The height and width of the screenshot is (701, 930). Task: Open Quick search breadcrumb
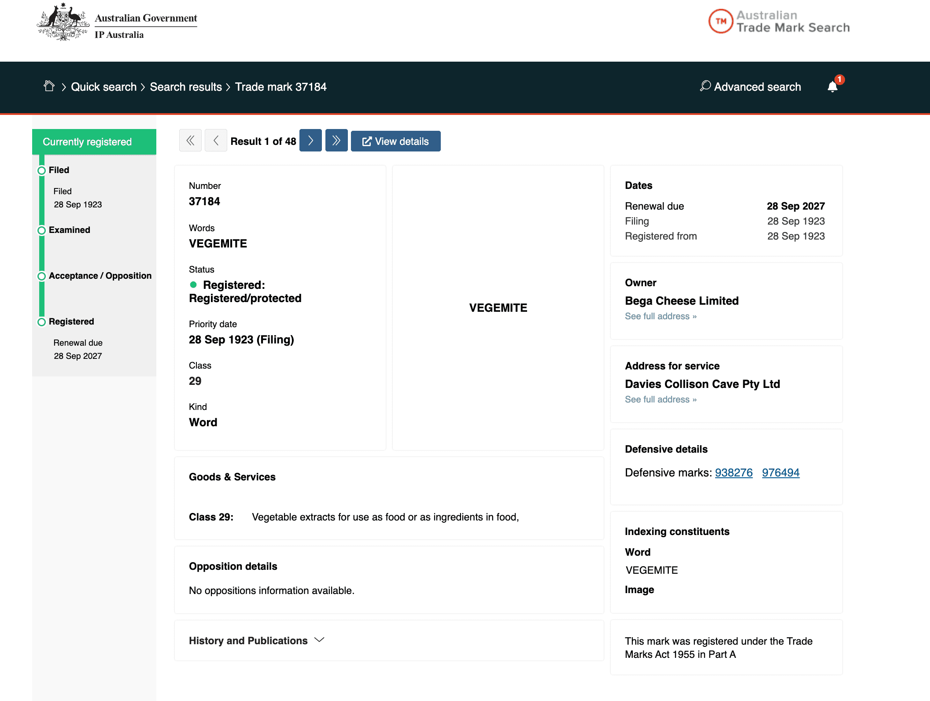click(103, 87)
